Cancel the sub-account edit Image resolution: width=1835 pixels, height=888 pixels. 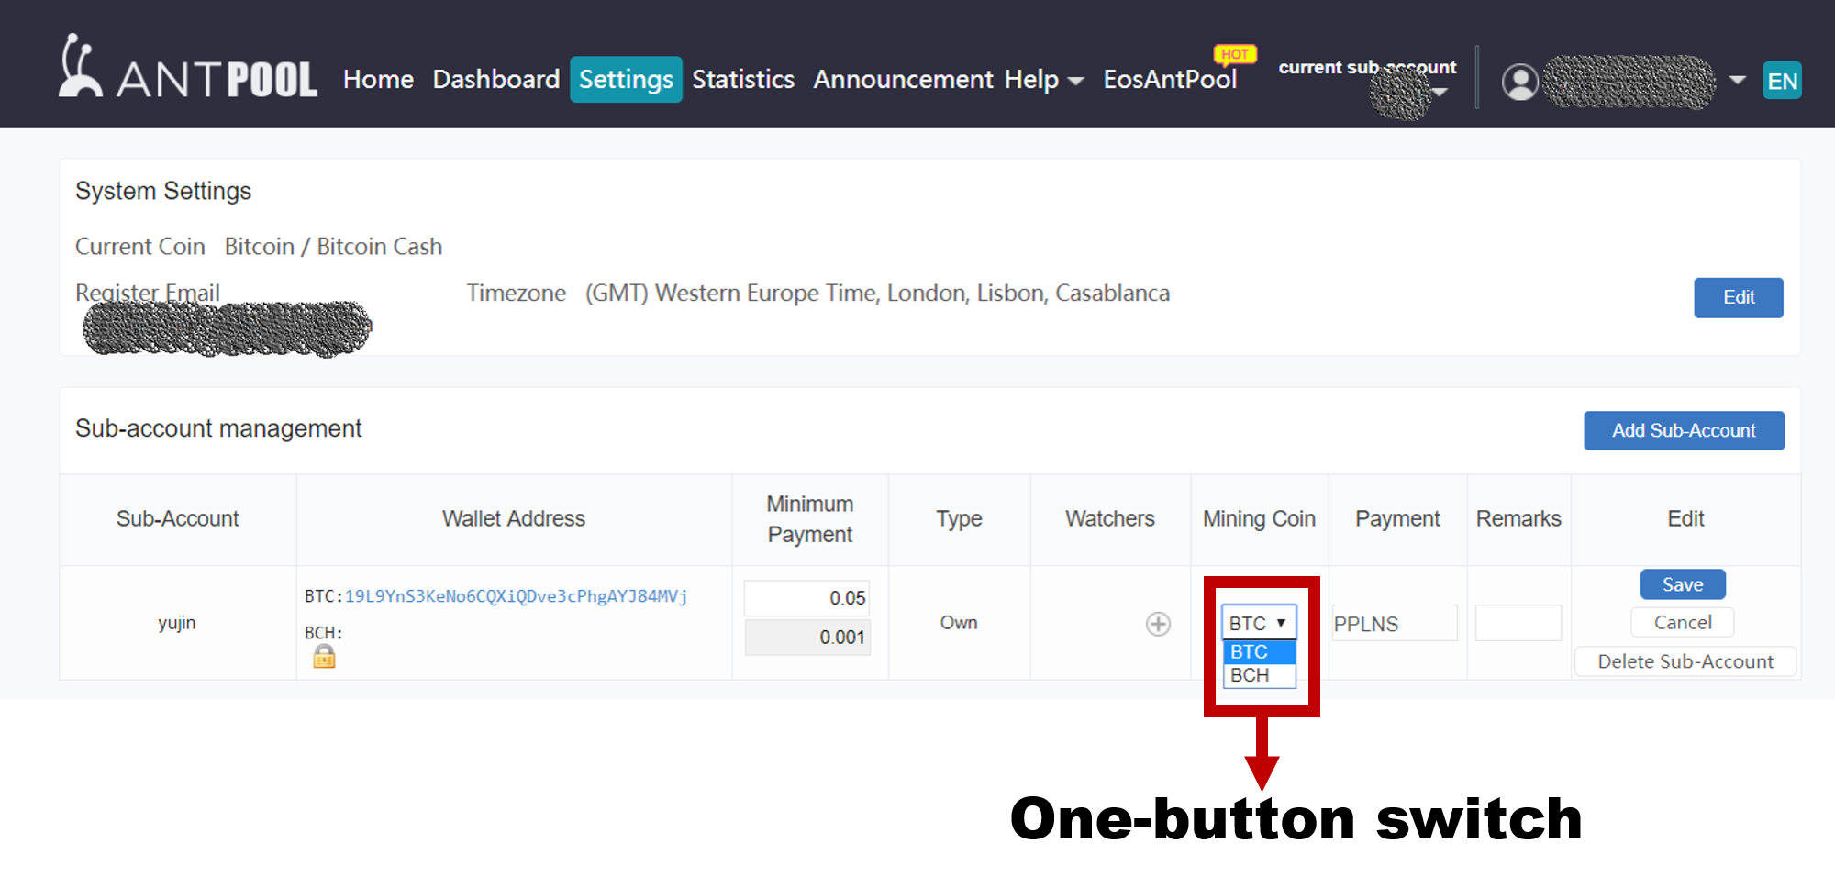coord(1683,623)
